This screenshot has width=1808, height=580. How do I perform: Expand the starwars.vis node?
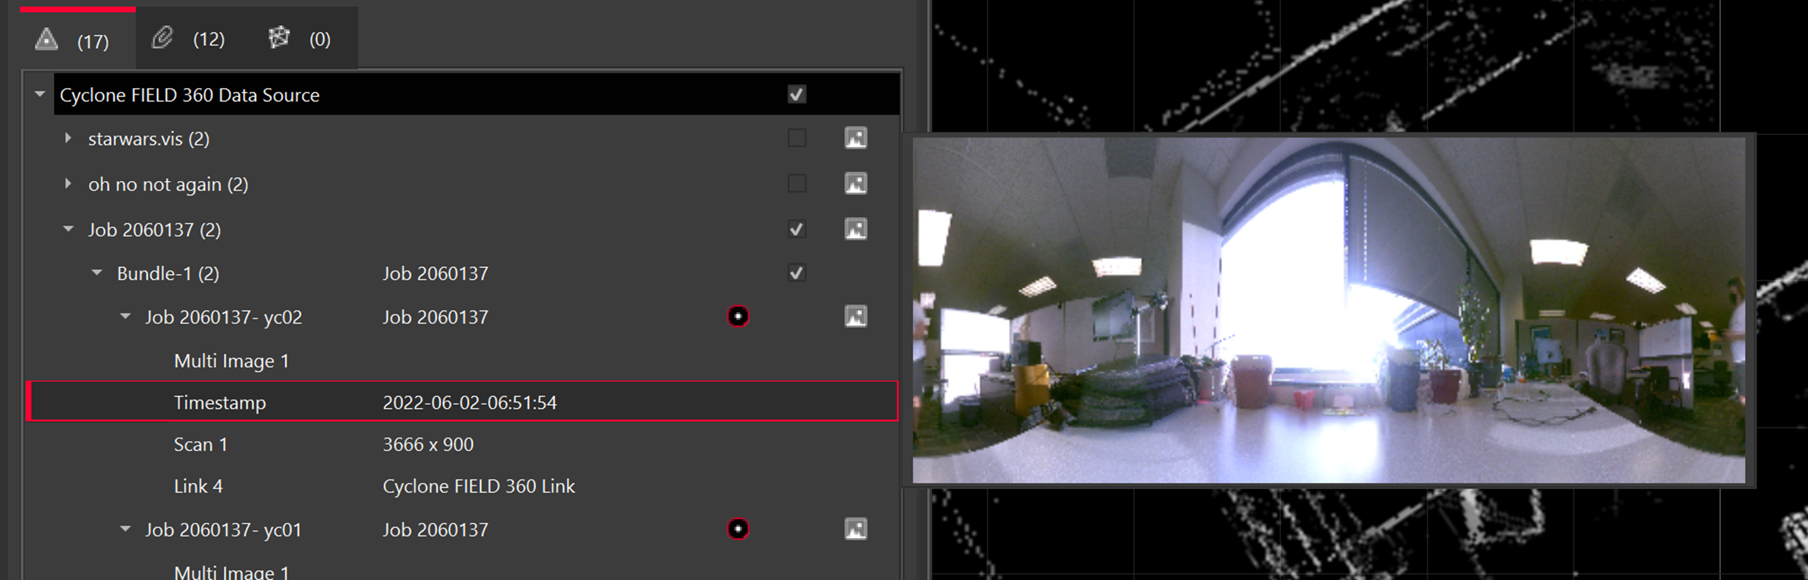(x=68, y=138)
